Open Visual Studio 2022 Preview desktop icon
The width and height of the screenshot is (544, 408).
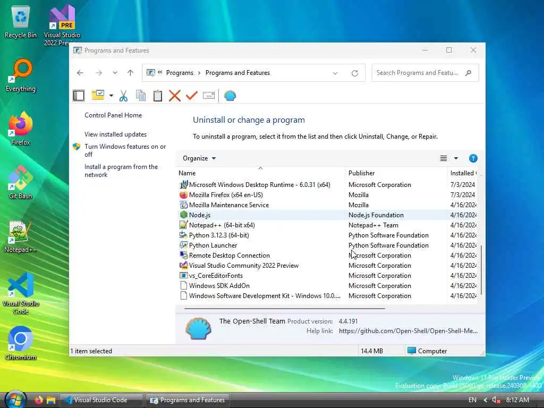click(x=62, y=25)
